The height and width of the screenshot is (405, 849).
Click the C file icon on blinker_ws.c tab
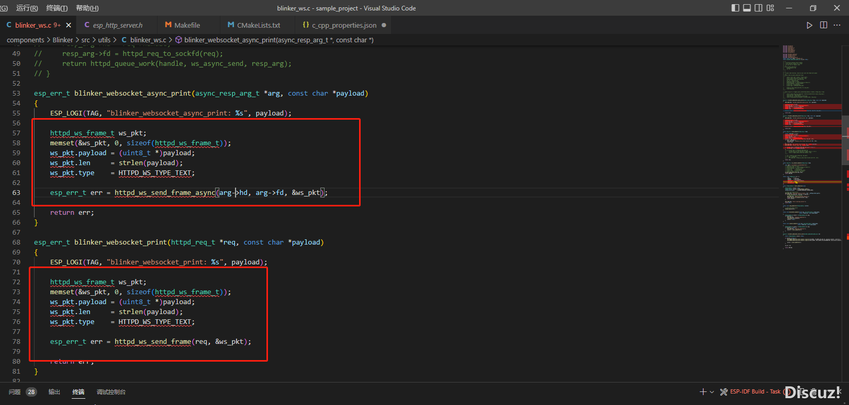9,25
